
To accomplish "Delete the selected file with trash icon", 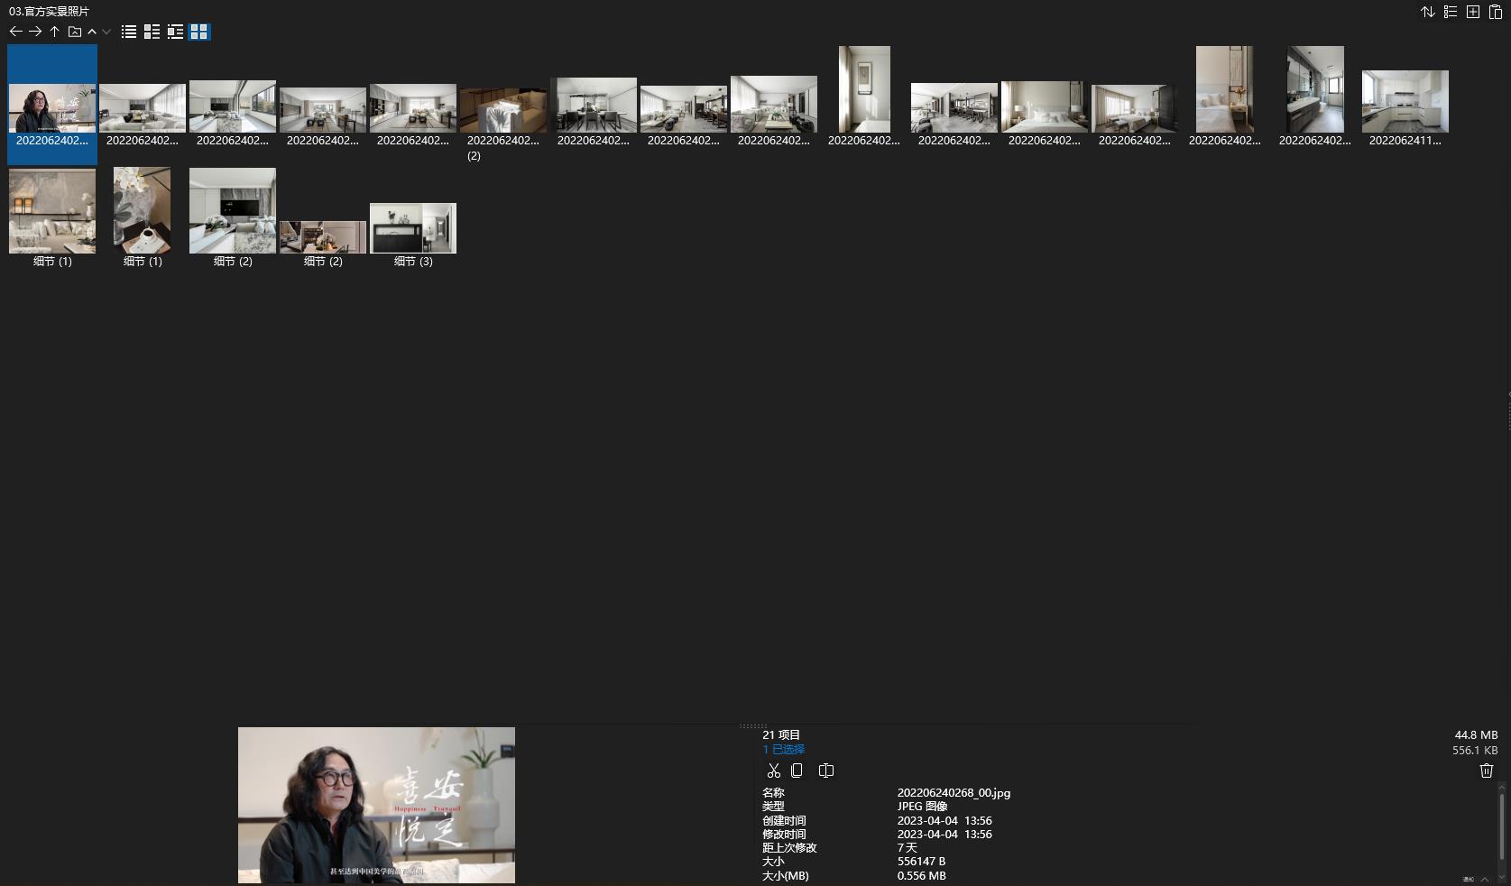I will [1487, 771].
